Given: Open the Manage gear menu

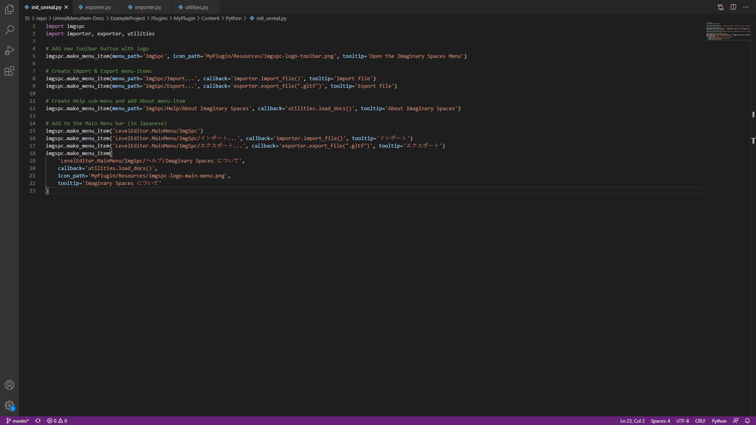Looking at the screenshot, I should (x=9, y=405).
